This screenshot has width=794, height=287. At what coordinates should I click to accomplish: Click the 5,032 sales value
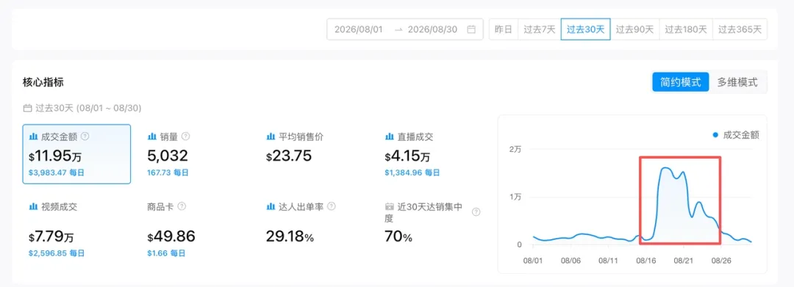click(168, 156)
